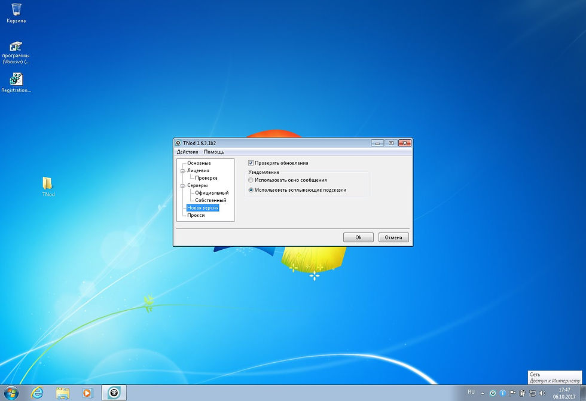This screenshot has width=586, height=401.
Task: Select Основные in the settings tree
Action: [x=199, y=163]
